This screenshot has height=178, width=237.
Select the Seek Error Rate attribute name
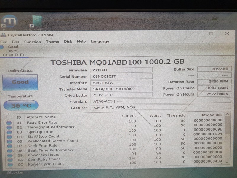click(42, 146)
